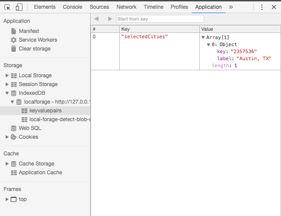Collapse the Array[1] value disclosure triangle
This screenshot has width=281, height=216.
click(203, 37)
